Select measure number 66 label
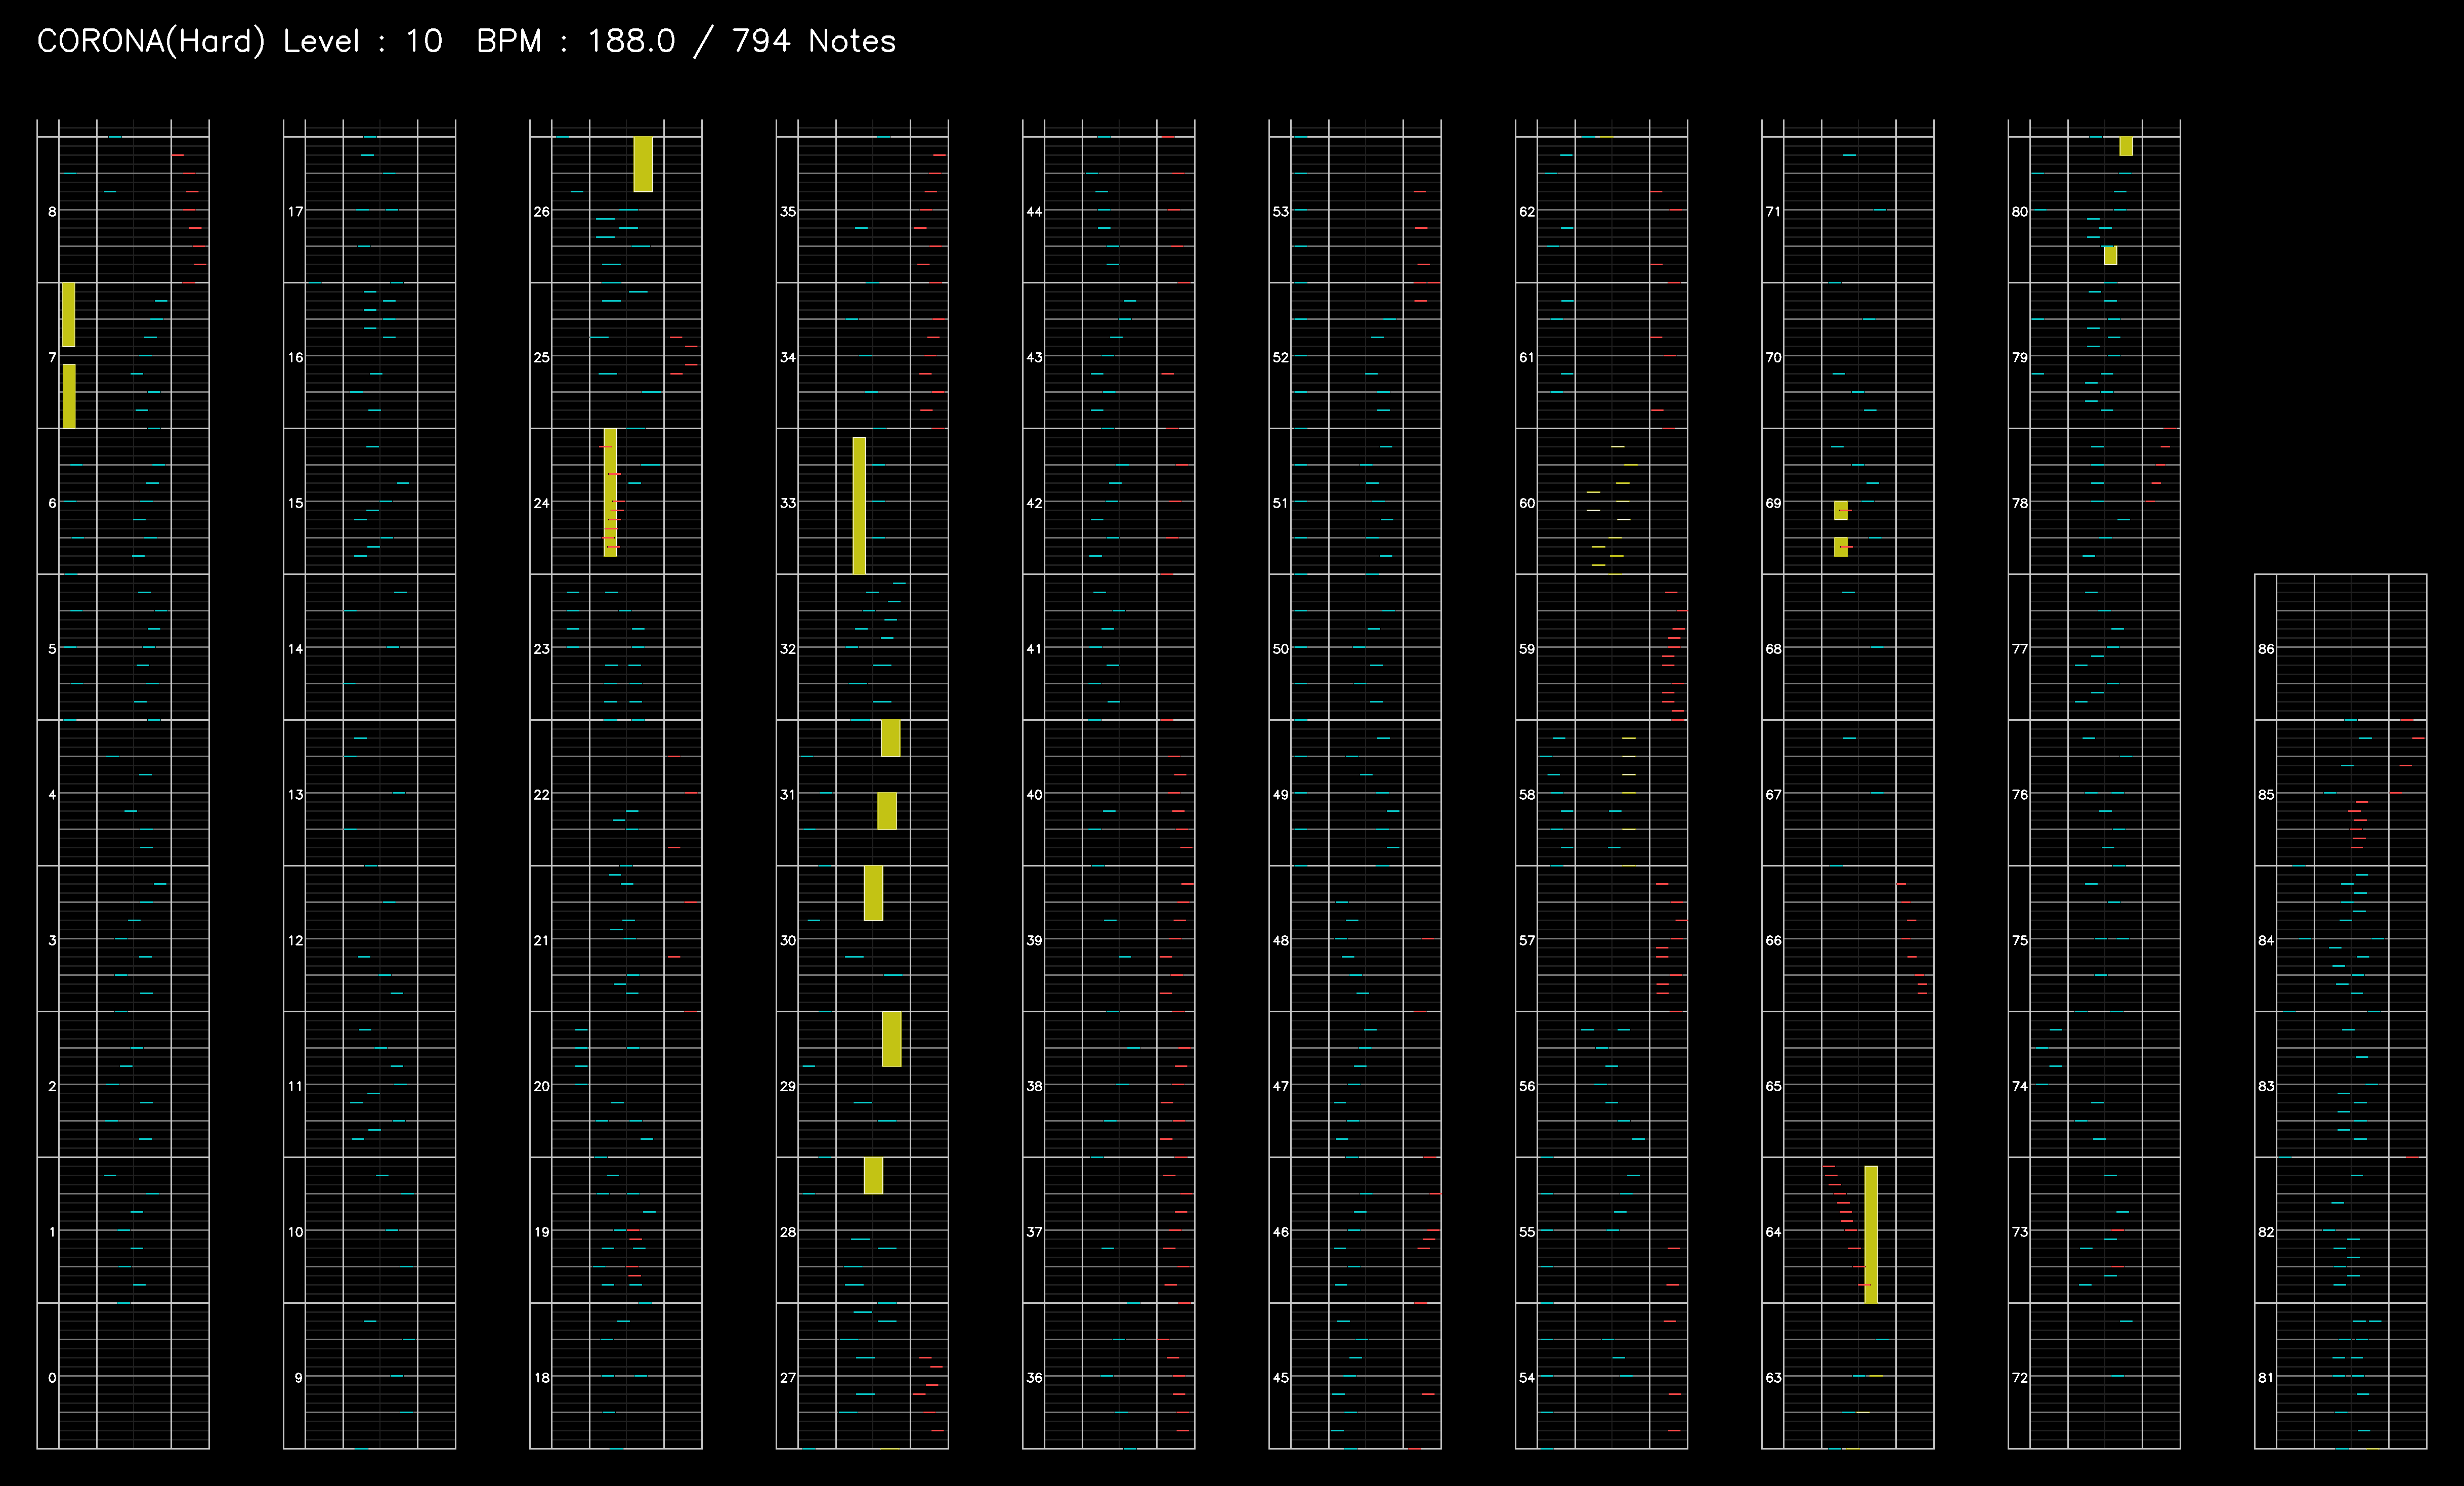This screenshot has width=2464, height=1486. click(1773, 940)
